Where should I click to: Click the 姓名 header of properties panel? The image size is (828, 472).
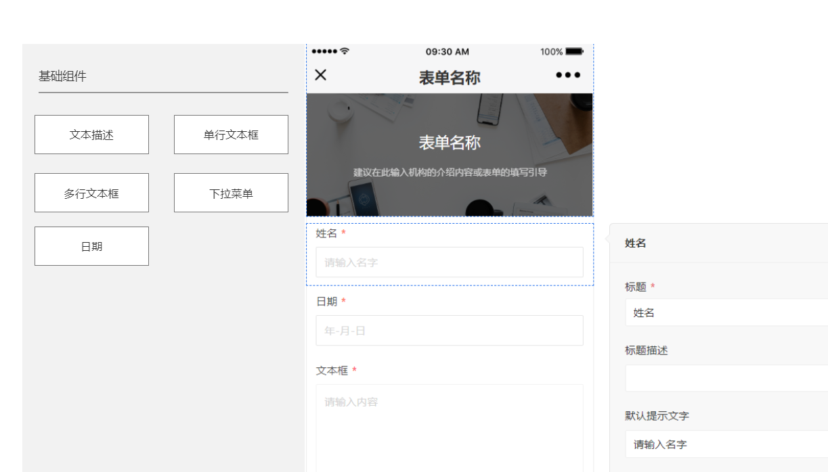[x=636, y=243]
